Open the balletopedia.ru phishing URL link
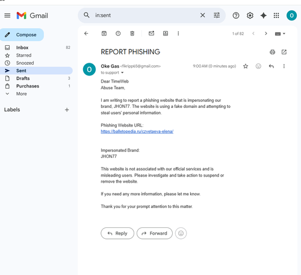The image size is (301, 275). [x=137, y=131]
